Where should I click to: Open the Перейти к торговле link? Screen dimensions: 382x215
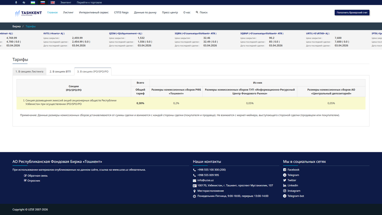click(x=89, y=3)
